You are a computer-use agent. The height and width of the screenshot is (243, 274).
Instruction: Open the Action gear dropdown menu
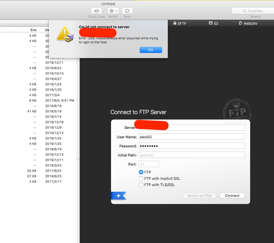click(x=113, y=11)
